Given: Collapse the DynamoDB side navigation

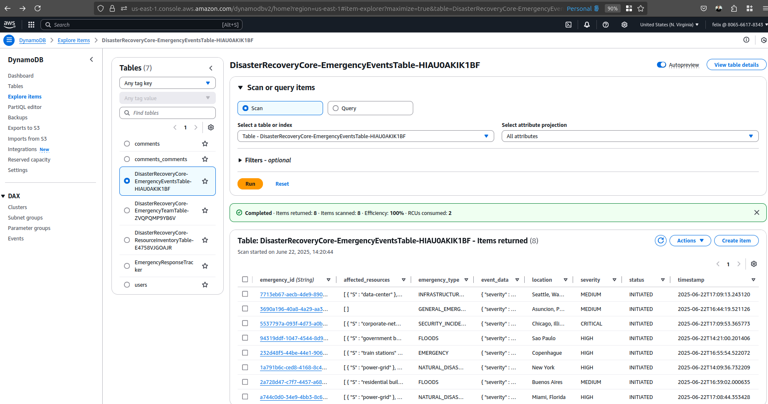Looking at the screenshot, I should [91, 60].
